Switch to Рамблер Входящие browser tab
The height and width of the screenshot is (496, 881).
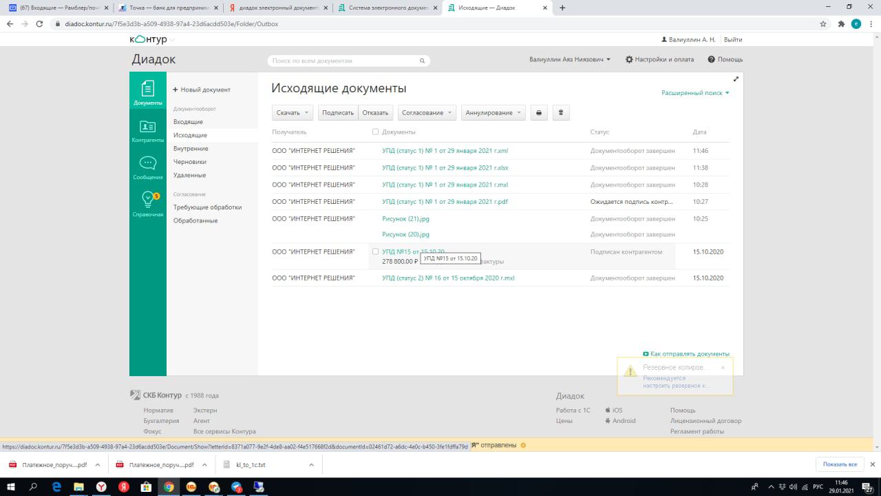click(x=58, y=8)
